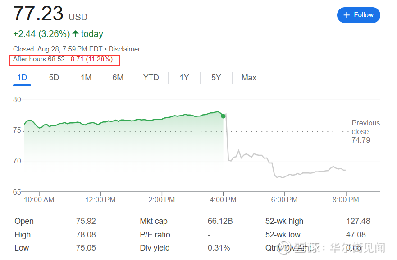Switch to the 1M chart range
The image size is (397, 260).
[86, 78]
